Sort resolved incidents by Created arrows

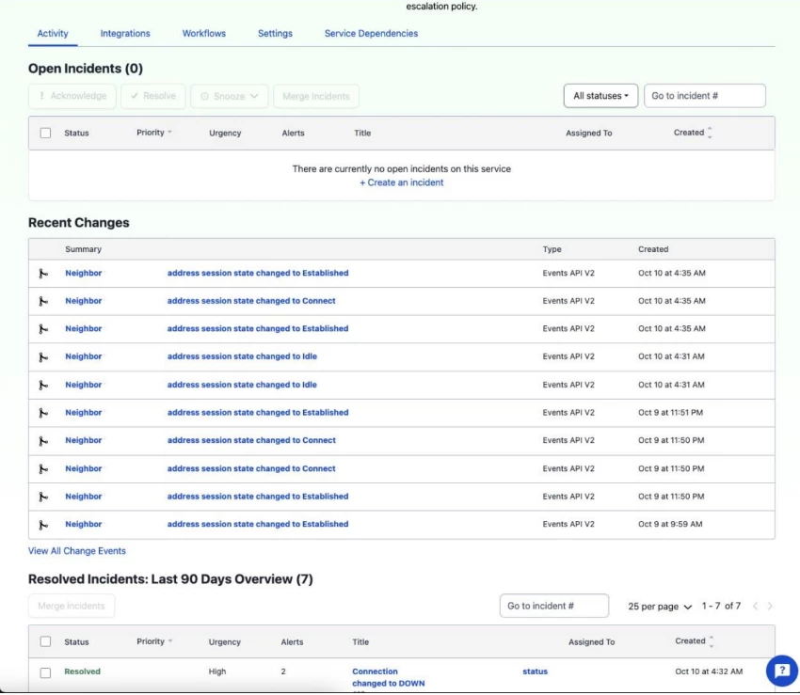point(712,641)
